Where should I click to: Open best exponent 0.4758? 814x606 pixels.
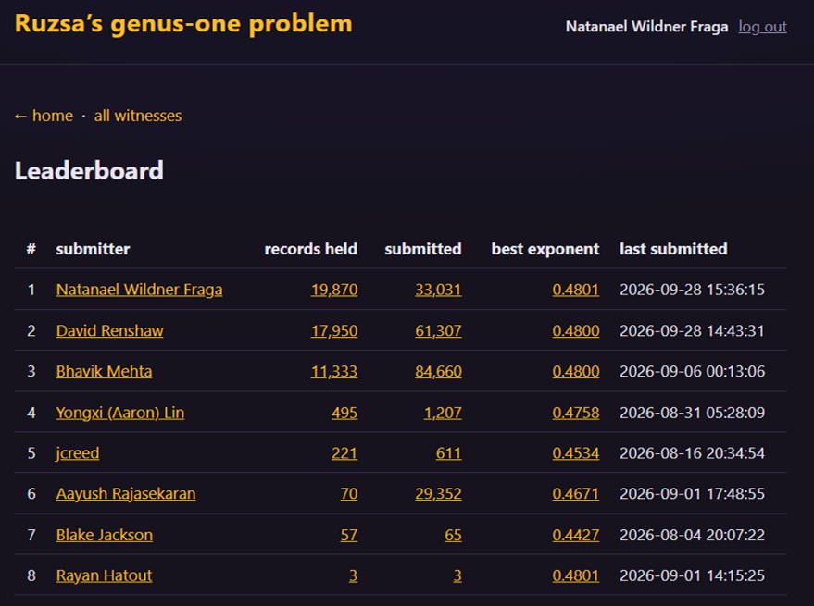tap(576, 413)
